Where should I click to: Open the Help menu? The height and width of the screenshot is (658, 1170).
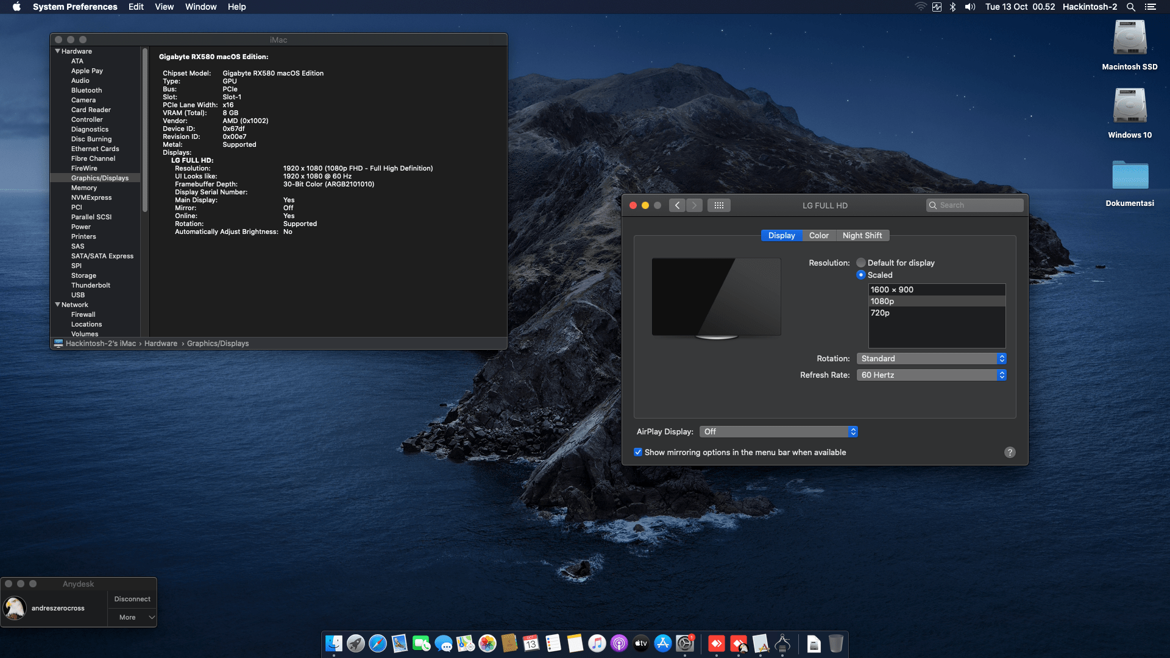(x=236, y=7)
